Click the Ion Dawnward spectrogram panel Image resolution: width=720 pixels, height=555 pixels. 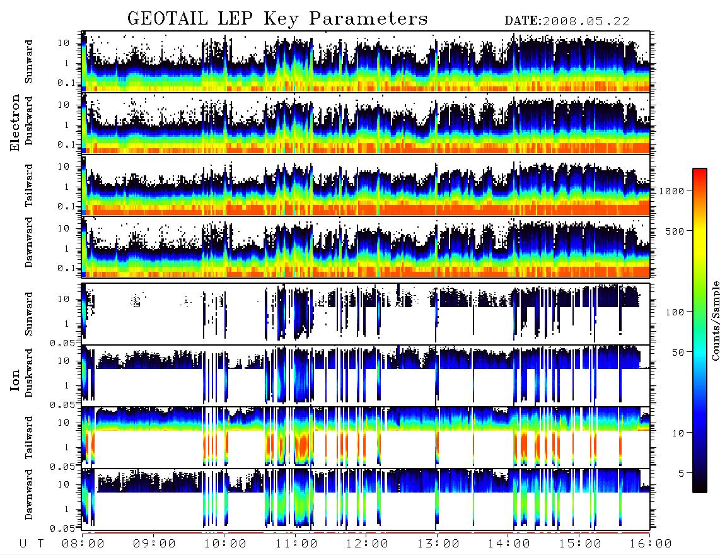tap(366, 499)
